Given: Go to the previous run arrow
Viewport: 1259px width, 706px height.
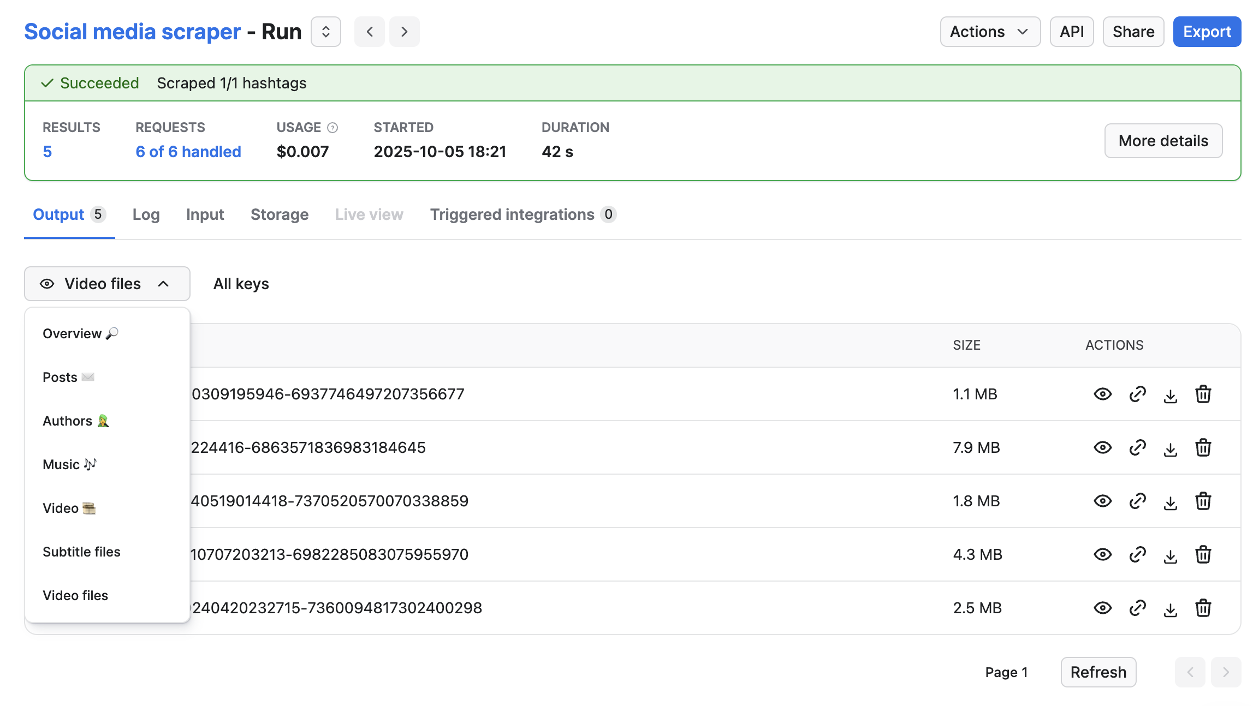Looking at the screenshot, I should point(370,32).
